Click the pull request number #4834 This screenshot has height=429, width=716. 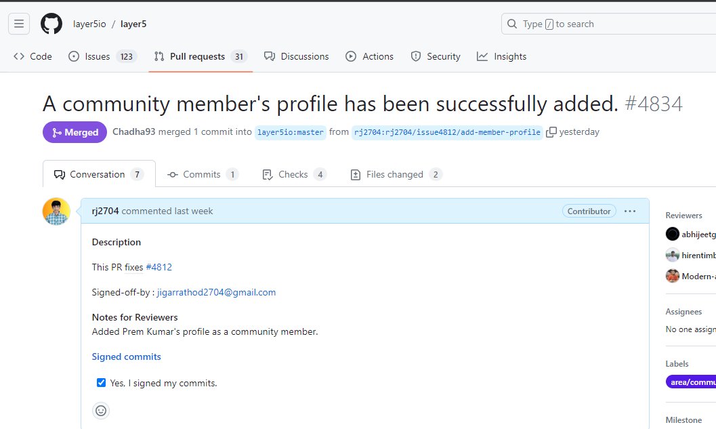click(654, 104)
